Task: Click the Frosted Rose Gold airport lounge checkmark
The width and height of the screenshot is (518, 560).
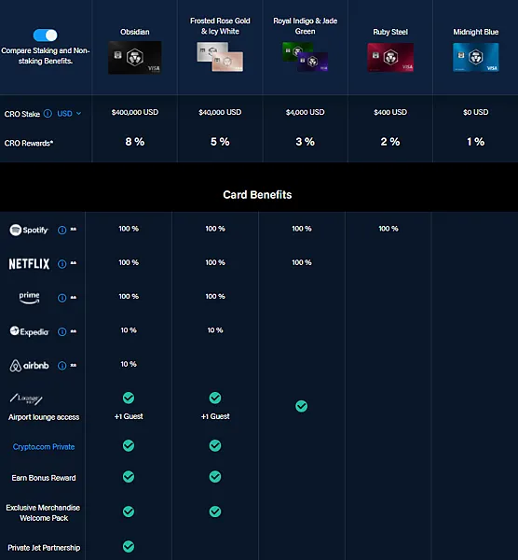Action: [215, 398]
